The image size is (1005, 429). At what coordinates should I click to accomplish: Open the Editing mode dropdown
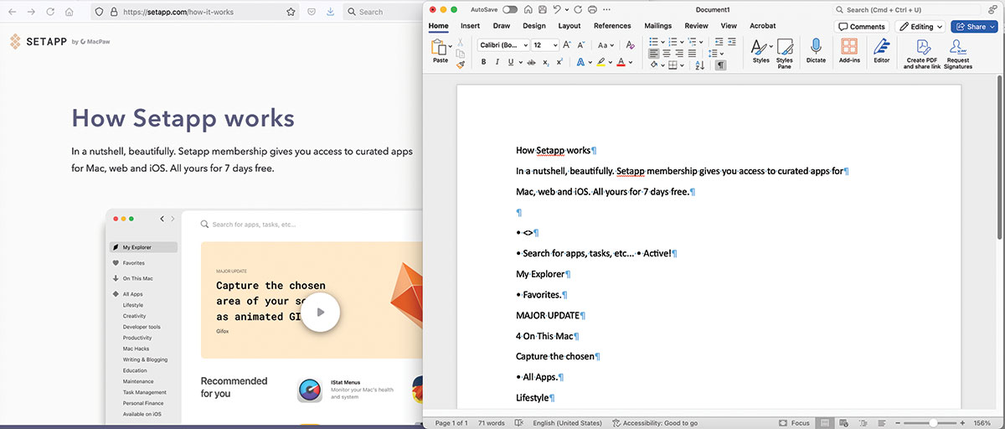click(920, 26)
